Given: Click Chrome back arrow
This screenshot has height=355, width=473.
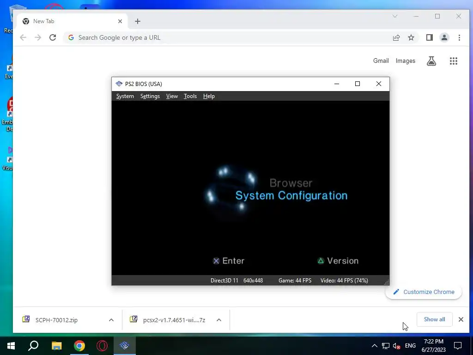Looking at the screenshot, I should (23, 37).
